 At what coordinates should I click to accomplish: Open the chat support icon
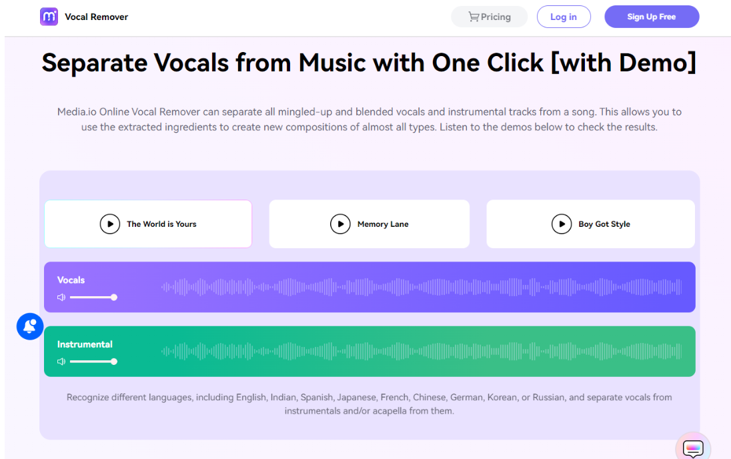coord(693,448)
